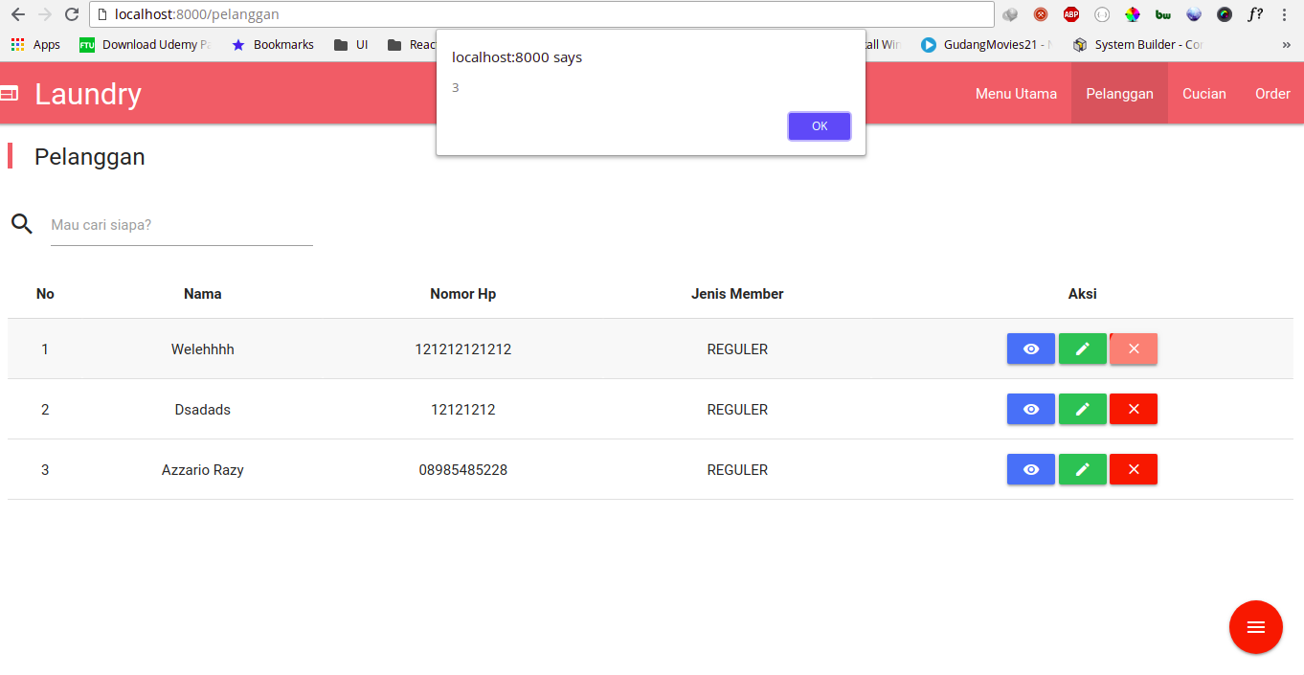Viewport: 1304px width, 675px height.
Task: Click the f? font extension icon
Action: point(1255,14)
